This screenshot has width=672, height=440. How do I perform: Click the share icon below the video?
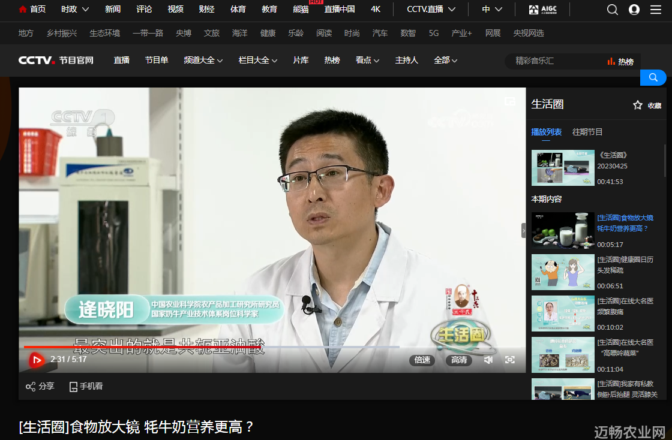pos(31,387)
